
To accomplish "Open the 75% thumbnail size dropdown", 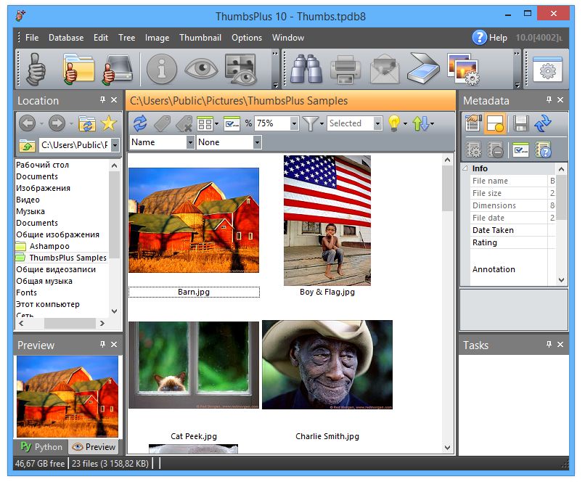I will click(294, 124).
